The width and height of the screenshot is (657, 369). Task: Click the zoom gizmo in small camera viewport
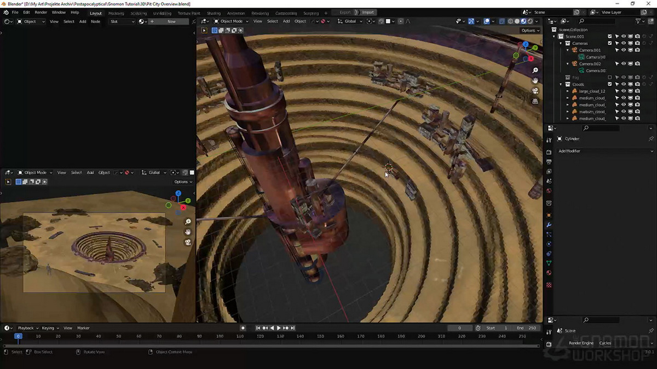click(x=188, y=222)
